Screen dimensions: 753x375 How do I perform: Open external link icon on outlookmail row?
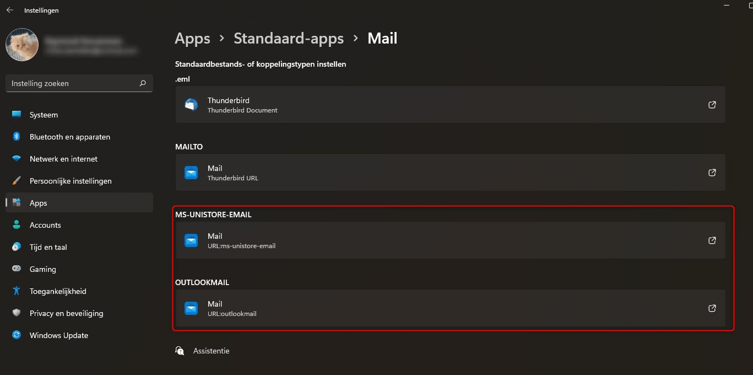(712, 308)
